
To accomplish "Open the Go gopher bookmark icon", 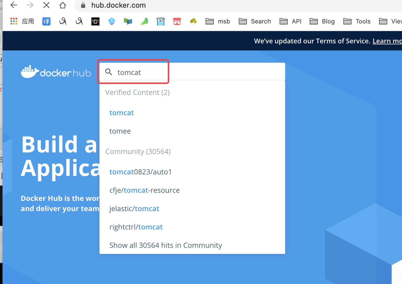I will (161, 21).
